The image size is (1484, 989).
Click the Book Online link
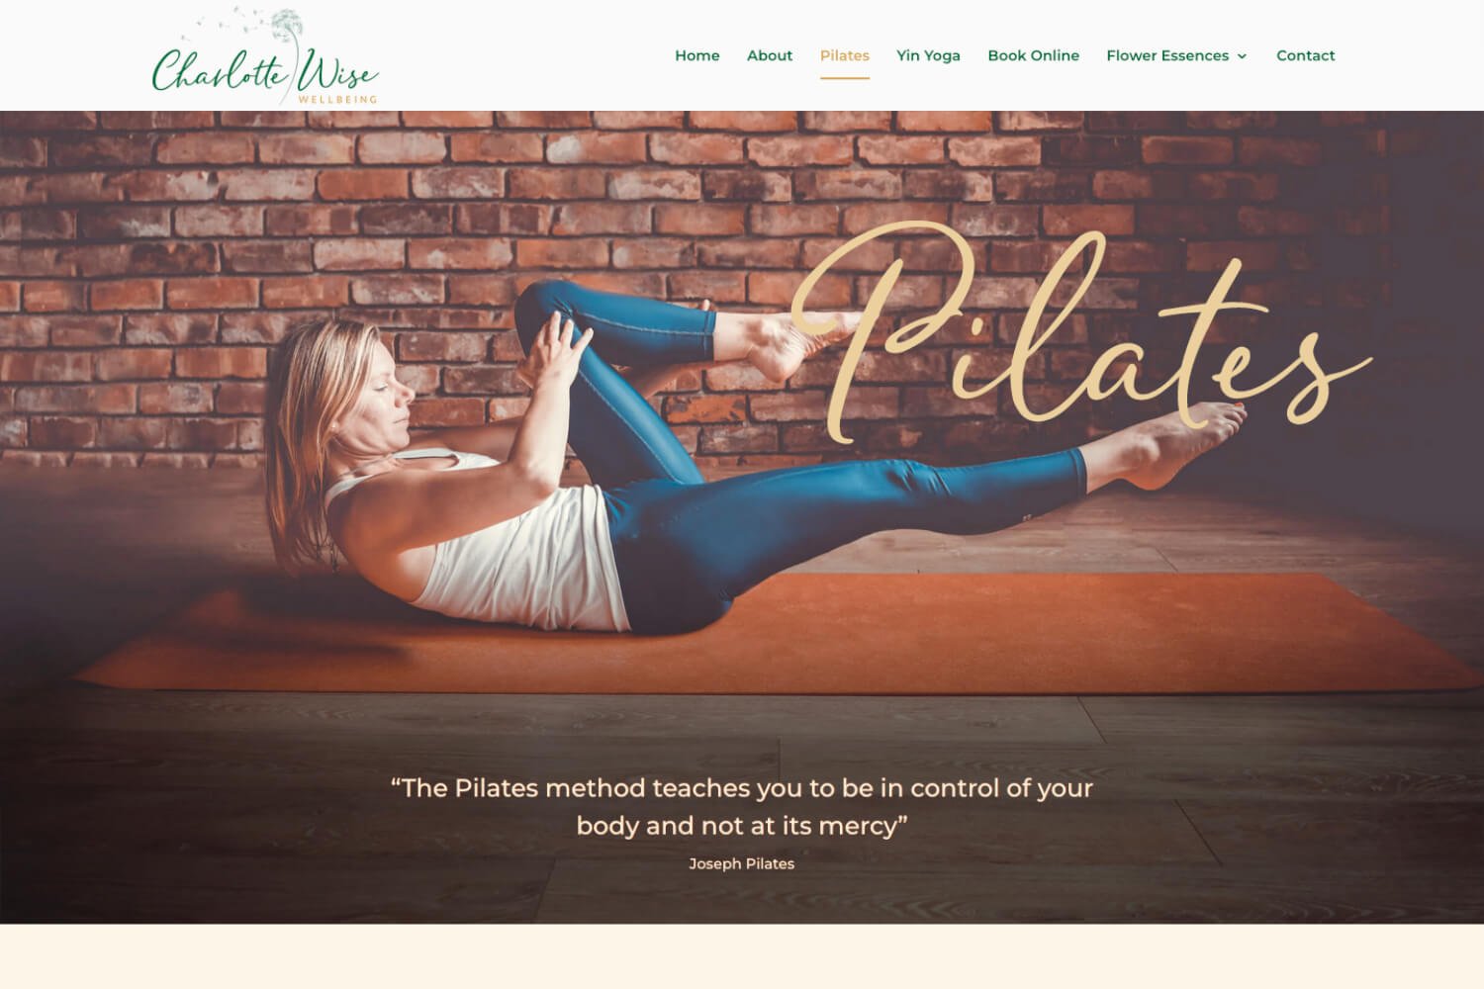point(1033,55)
